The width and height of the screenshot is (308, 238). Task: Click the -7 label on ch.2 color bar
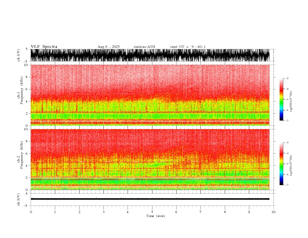click(x=287, y=185)
